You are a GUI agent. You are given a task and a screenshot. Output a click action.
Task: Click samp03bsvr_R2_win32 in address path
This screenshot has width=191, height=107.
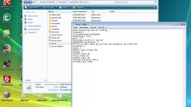78,2
